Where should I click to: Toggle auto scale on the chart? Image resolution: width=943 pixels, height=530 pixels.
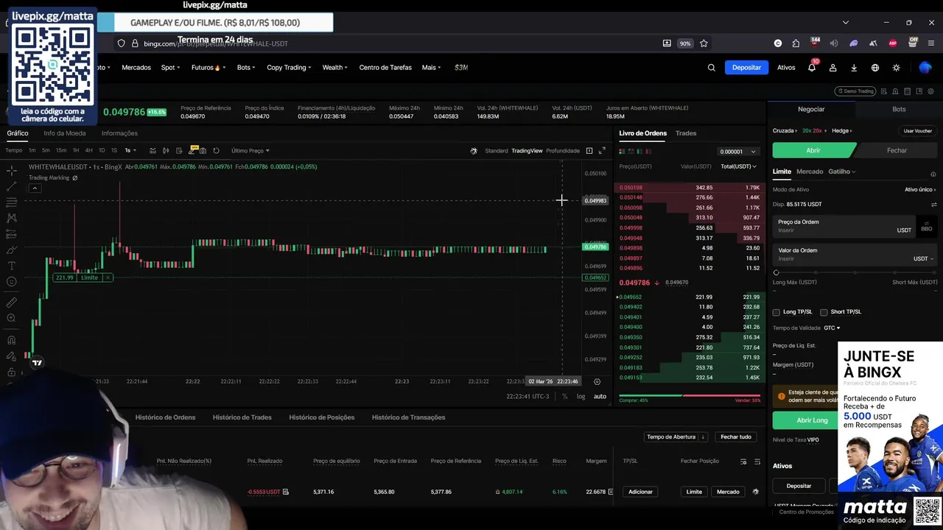coord(600,396)
